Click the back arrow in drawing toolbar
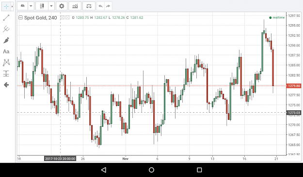This screenshot has width=303, height=177. point(6,85)
